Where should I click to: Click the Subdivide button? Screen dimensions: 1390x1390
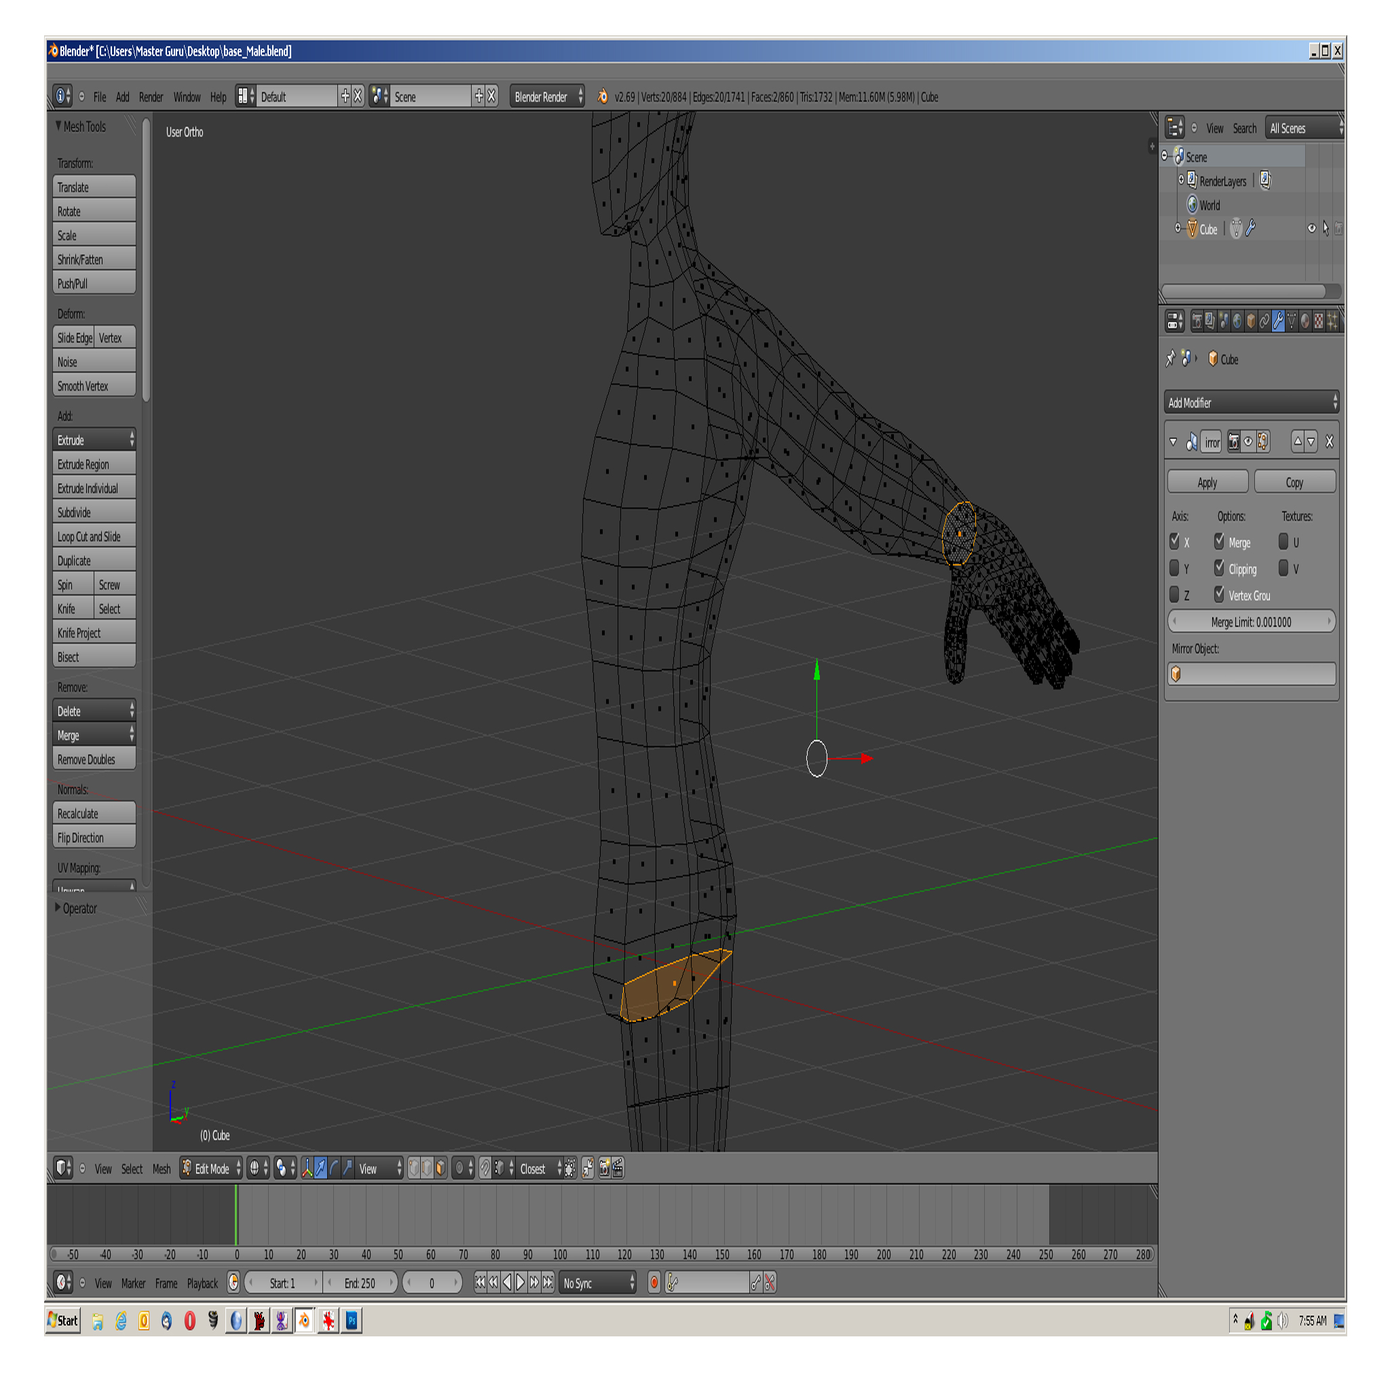94,512
